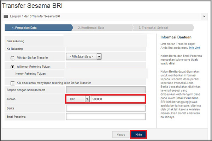
Task: Collapse the panel with the chevron arrow
Action: (x=204, y=16)
